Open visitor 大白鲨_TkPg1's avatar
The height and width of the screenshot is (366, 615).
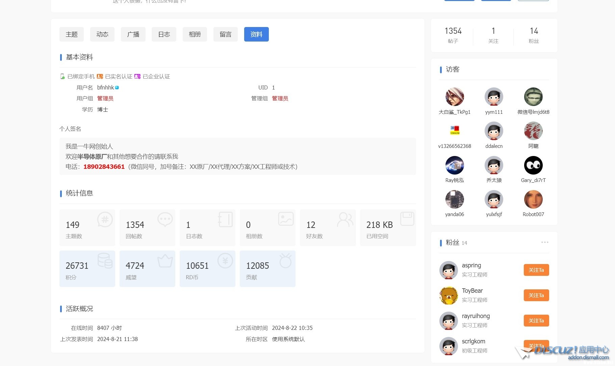point(455,97)
